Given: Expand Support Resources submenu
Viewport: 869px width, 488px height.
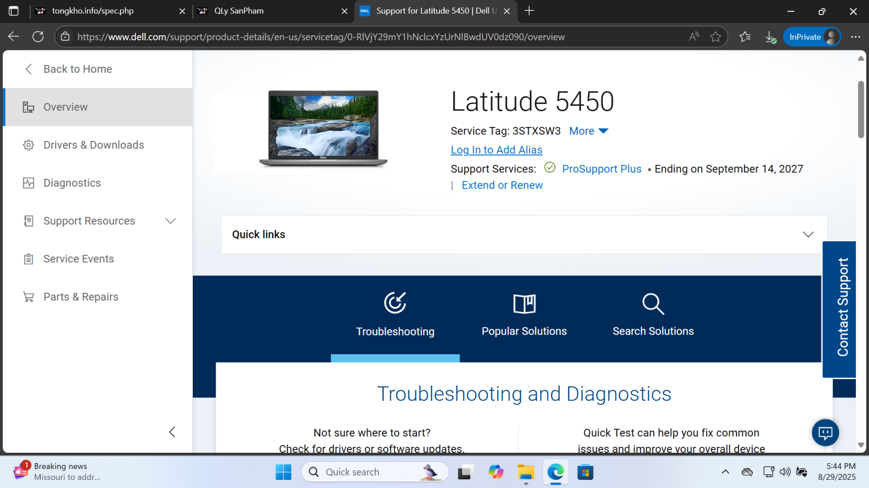Looking at the screenshot, I should pyautogui.click(x=171, y=221).
